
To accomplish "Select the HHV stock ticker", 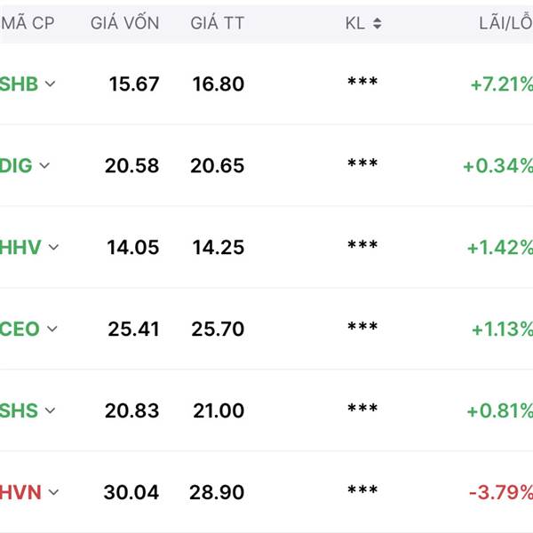I will 21,247.
